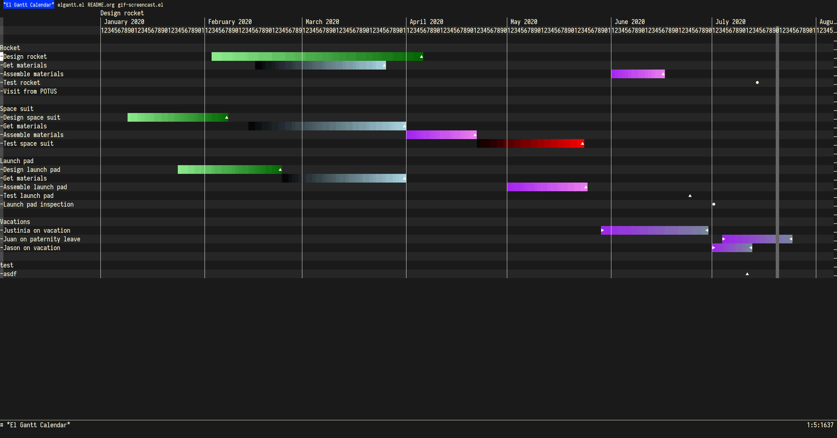Click the asdf row triangle marker
837x438 pixels.
point(747,274)
